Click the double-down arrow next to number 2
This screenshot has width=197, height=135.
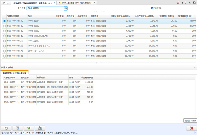[x=182, y=3]
